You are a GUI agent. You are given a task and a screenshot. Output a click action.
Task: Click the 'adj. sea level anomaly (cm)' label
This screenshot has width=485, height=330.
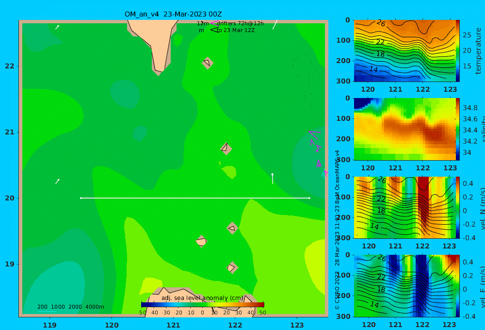tap(202, 298)
